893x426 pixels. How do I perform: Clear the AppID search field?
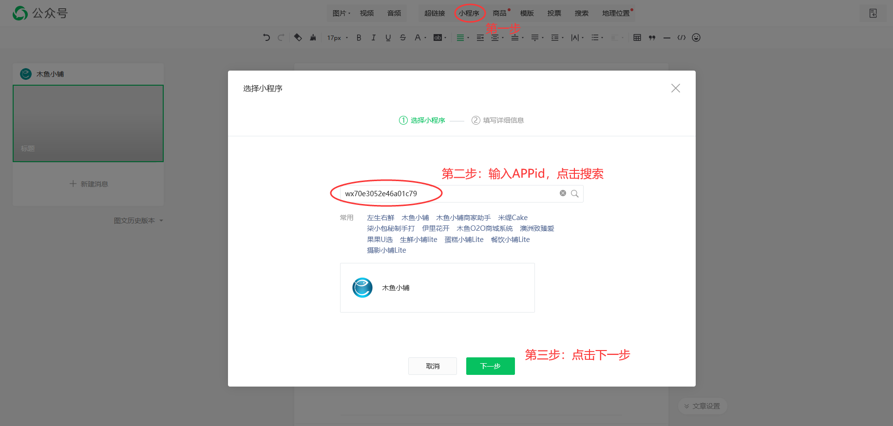pyautogui.click(x=563, y=193)
